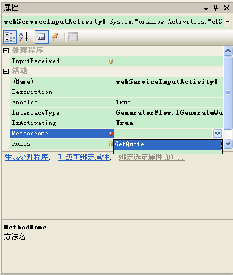Show the Properties list view button
The width and height of the screenshot is (233, 275).
41,37
